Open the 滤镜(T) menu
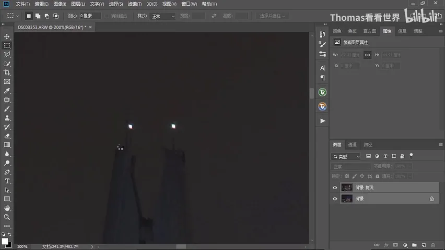445x250 pixels. coord(135,4)
